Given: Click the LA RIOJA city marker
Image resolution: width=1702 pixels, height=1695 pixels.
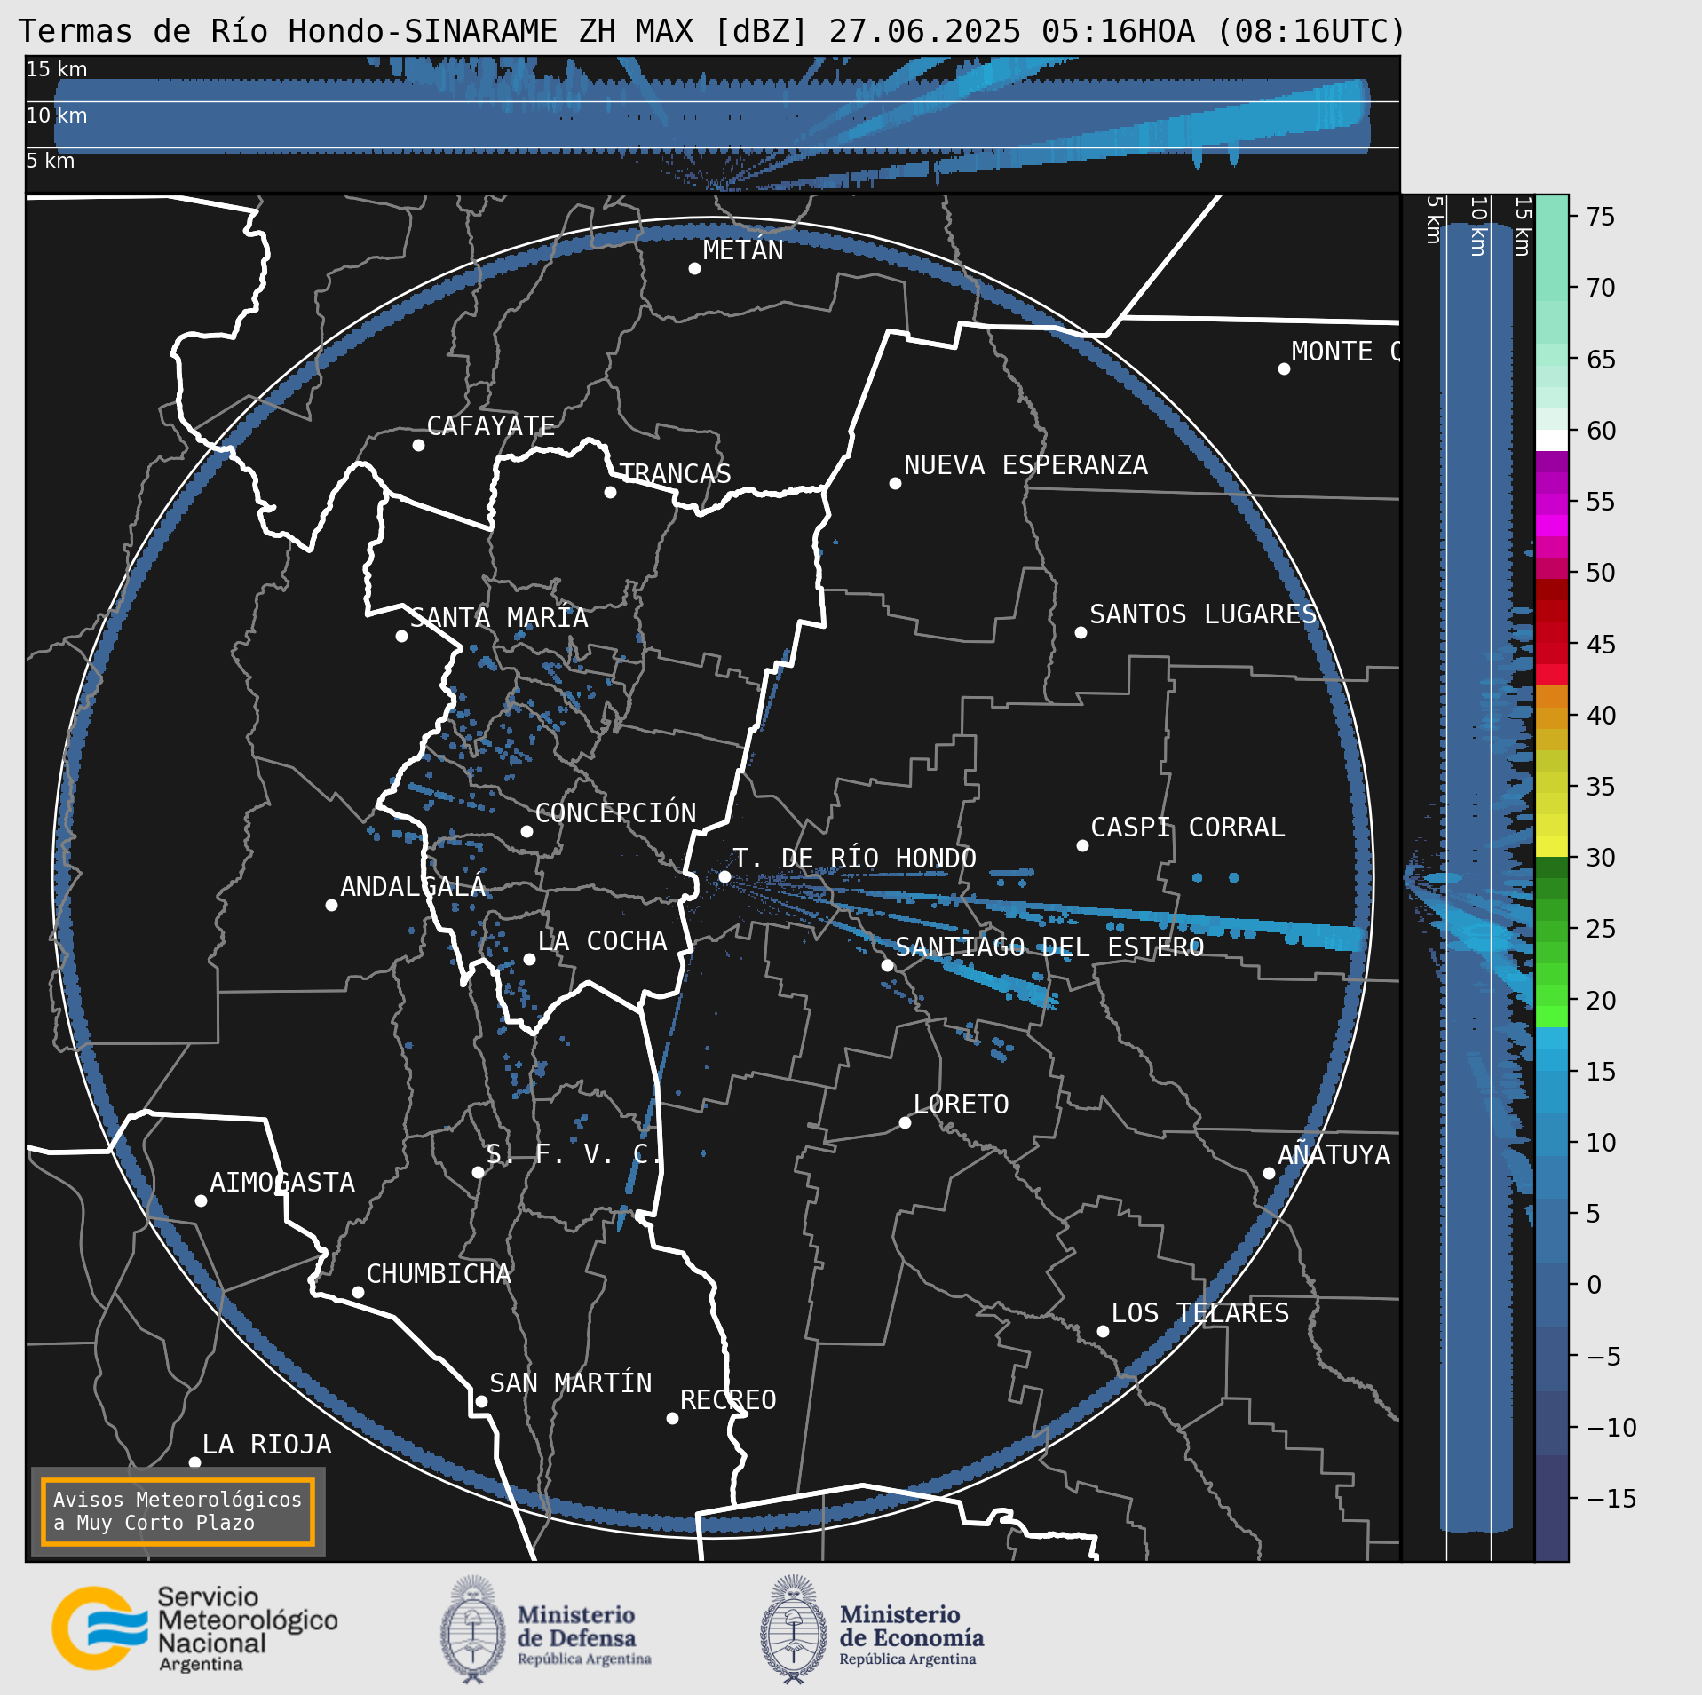Looking at the screenshot, I should (x=194, y=1462).
